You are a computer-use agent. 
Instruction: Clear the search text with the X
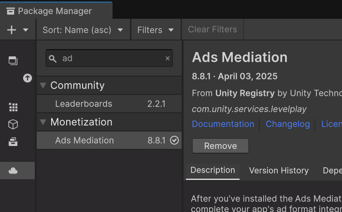point(168,58)
